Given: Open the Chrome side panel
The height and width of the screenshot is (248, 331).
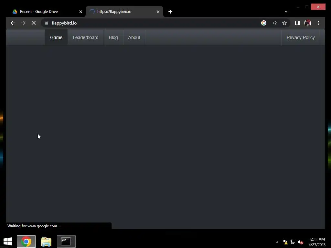Looking at the screenshot, I should point(297,23).
